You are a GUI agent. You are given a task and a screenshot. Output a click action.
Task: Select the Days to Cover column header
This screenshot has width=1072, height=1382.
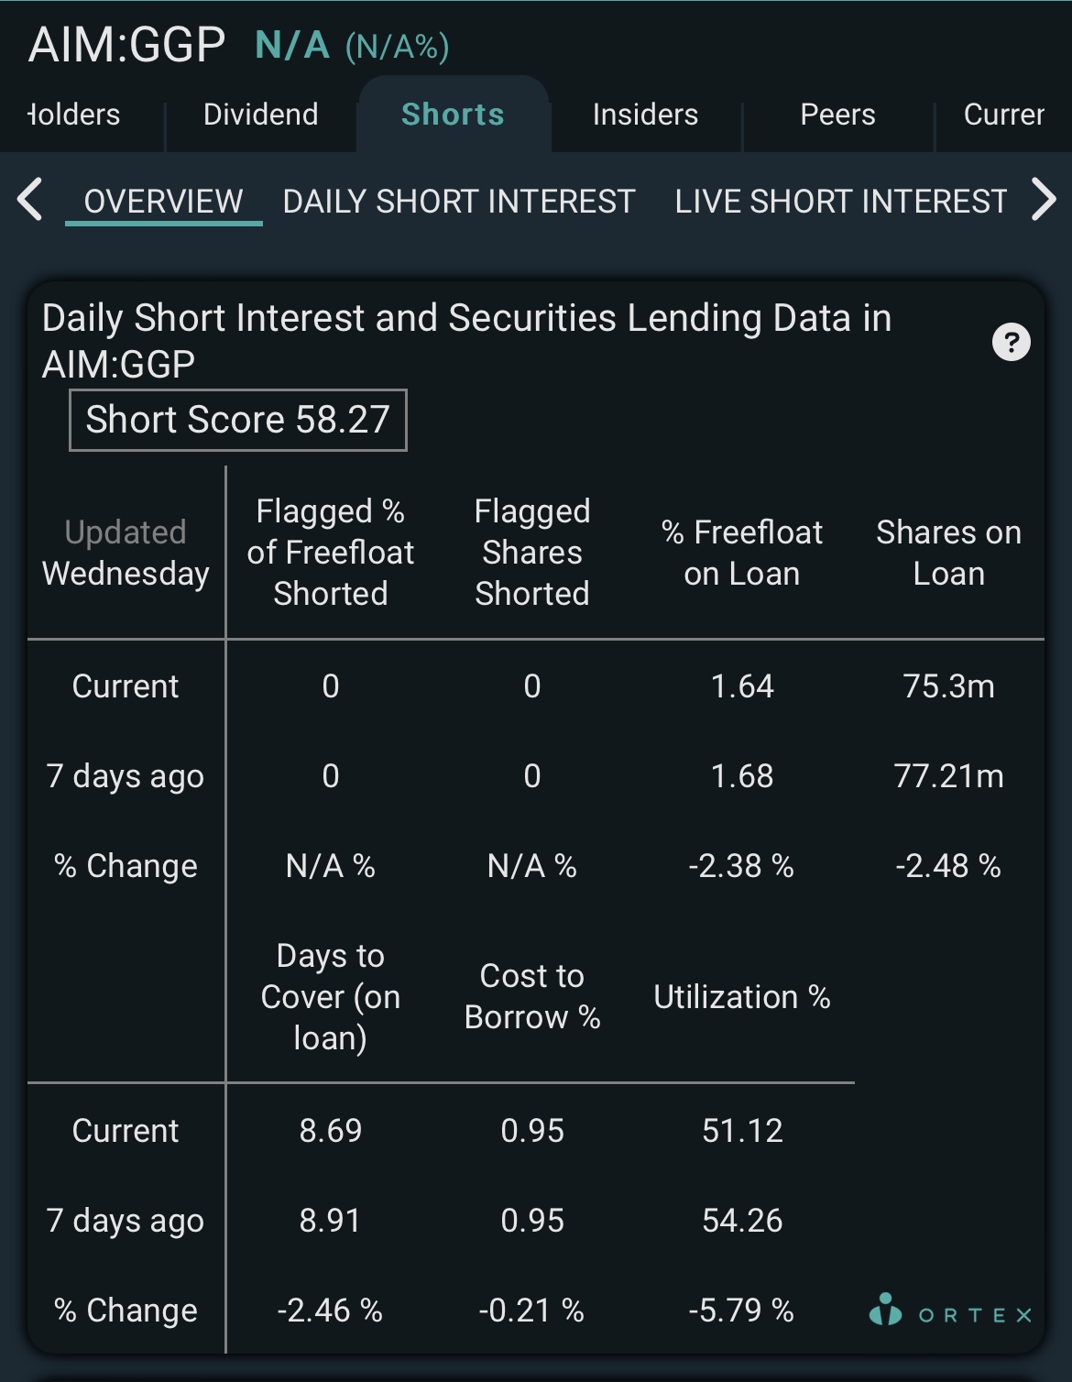coord(331,997)
